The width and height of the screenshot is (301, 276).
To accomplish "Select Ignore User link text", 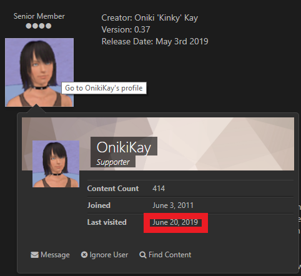I will [109, 255].
